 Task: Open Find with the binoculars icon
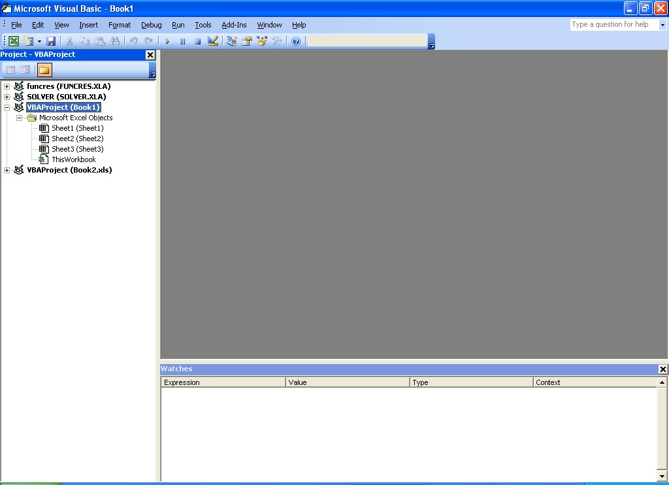pos(115,41)
